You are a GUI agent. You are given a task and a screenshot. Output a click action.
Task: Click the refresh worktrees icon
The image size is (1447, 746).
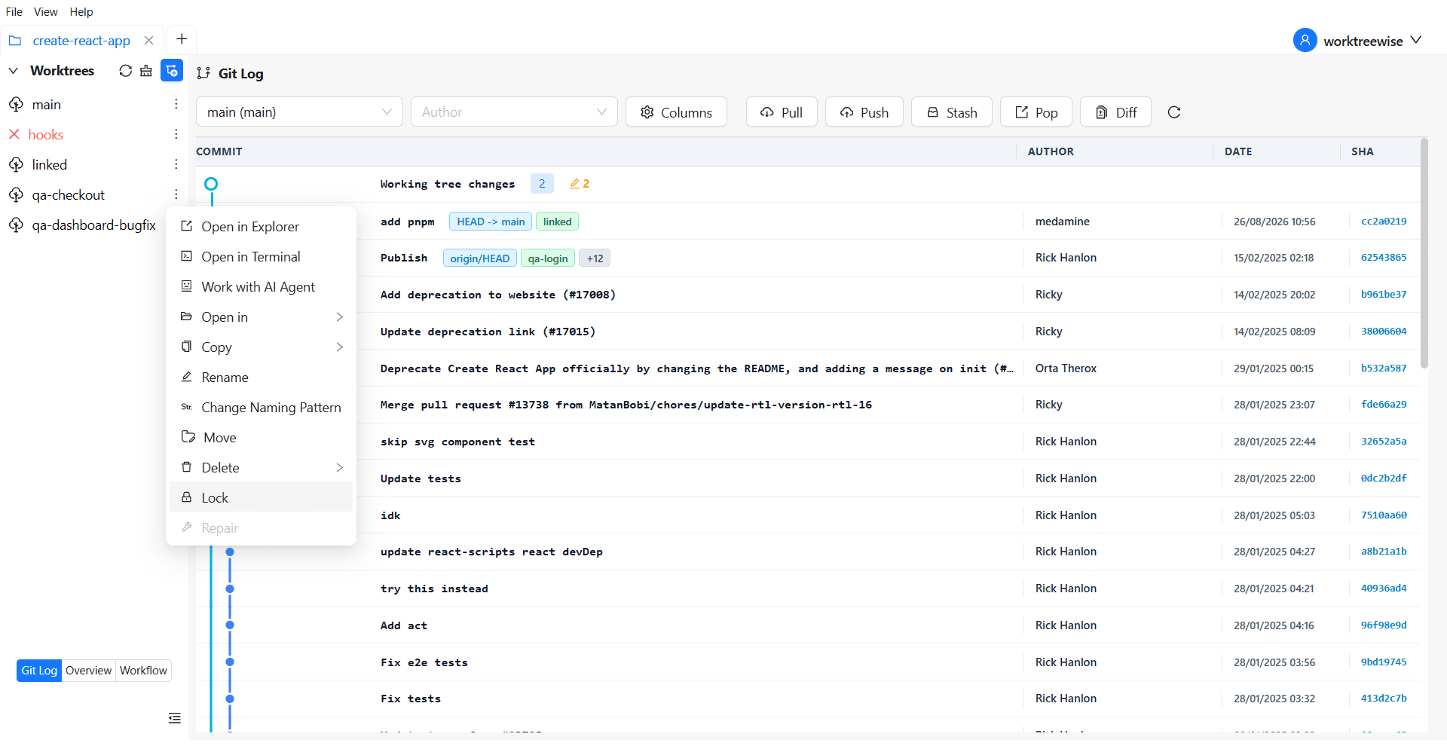pyautogui.click(x=125, y=71)
